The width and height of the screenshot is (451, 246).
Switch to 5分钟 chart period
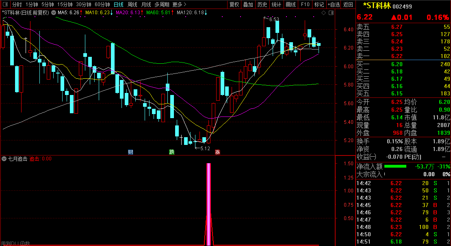click(48, 4)
